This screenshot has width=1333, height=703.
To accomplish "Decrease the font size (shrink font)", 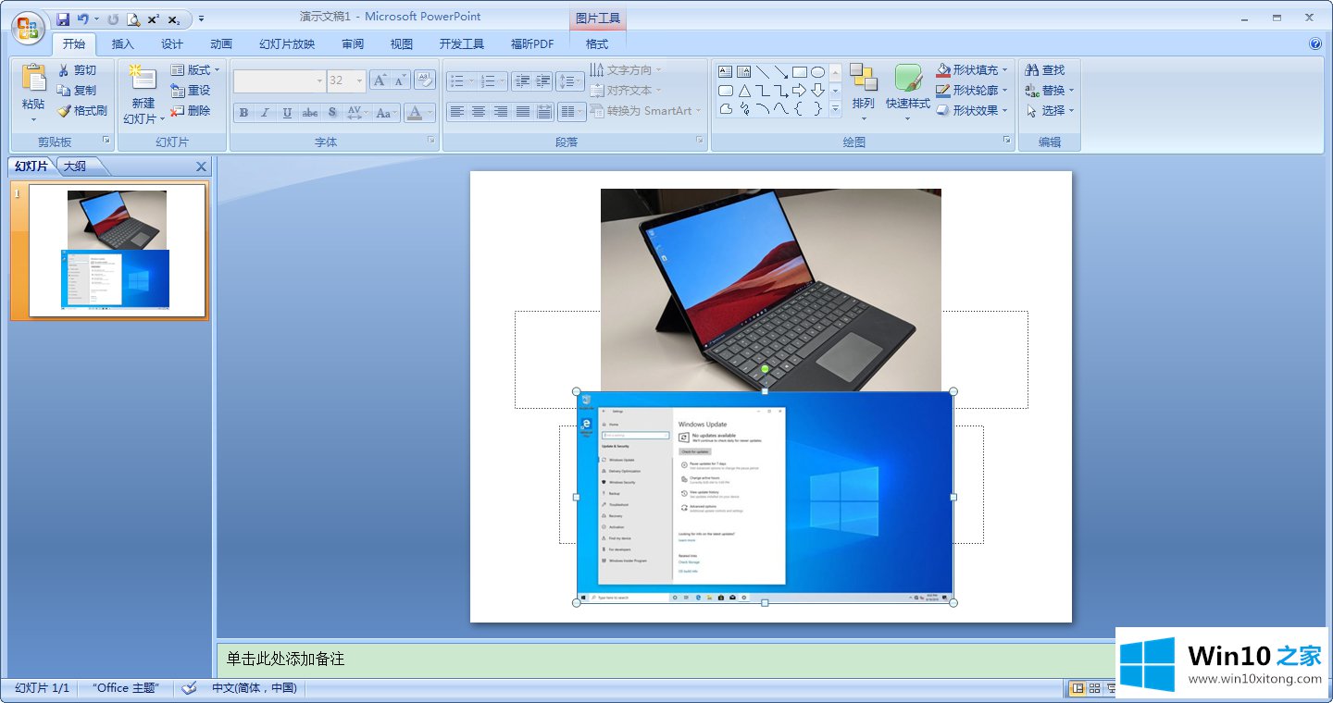I will 401,80.
